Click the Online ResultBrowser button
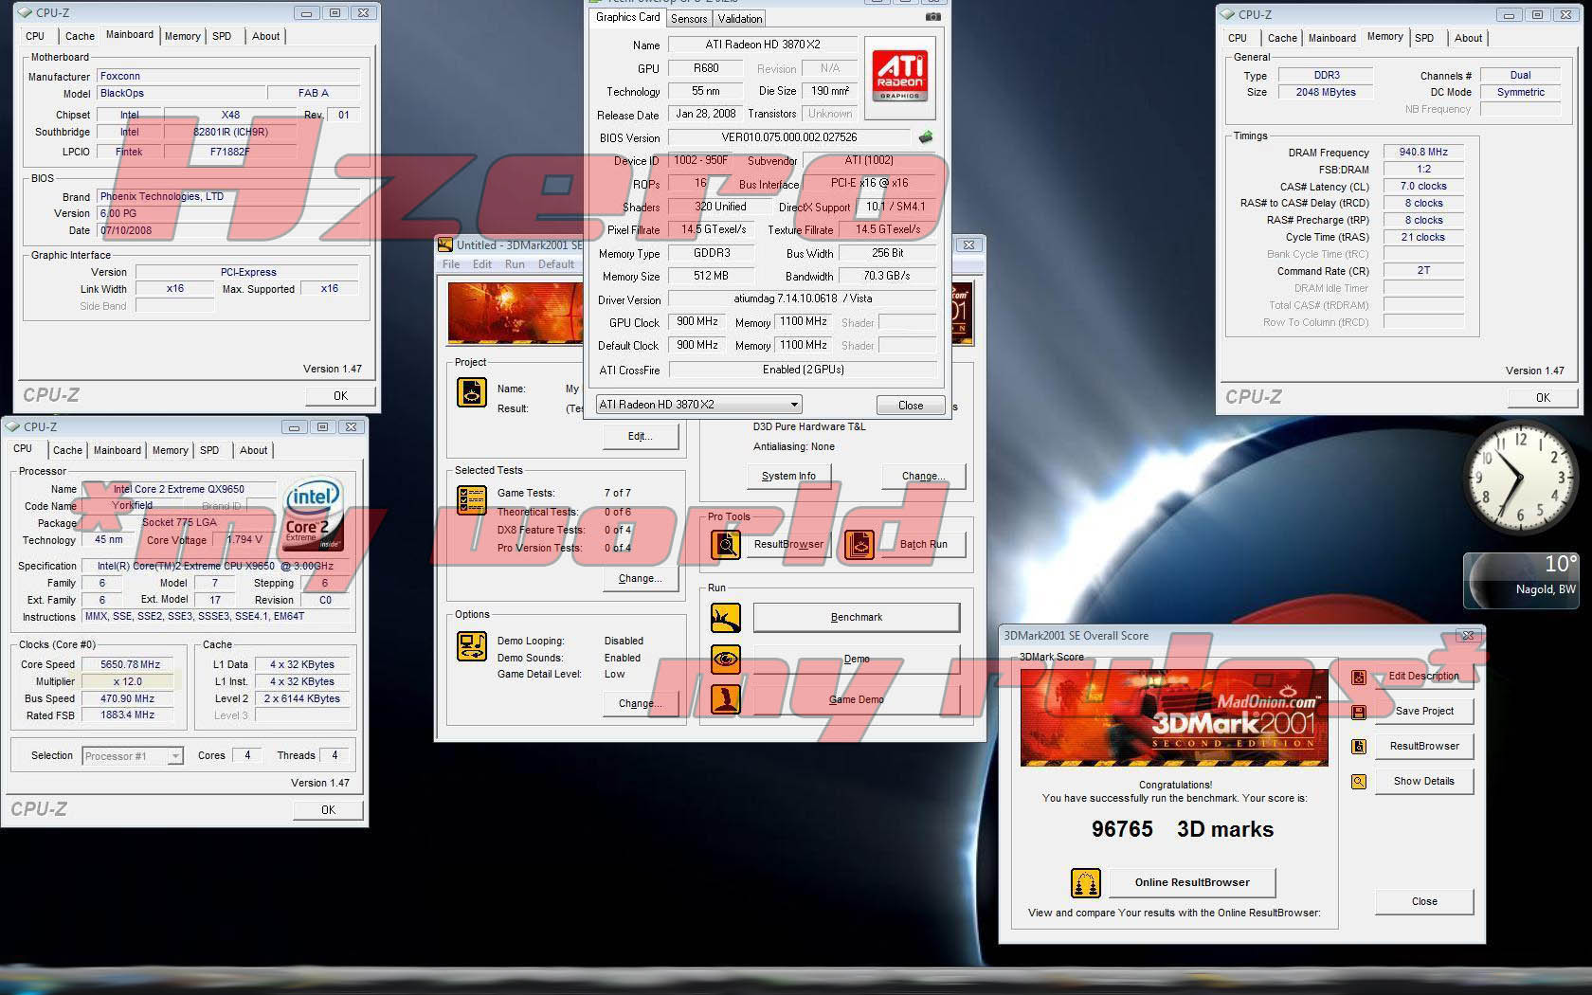 tap(1192, 883)
